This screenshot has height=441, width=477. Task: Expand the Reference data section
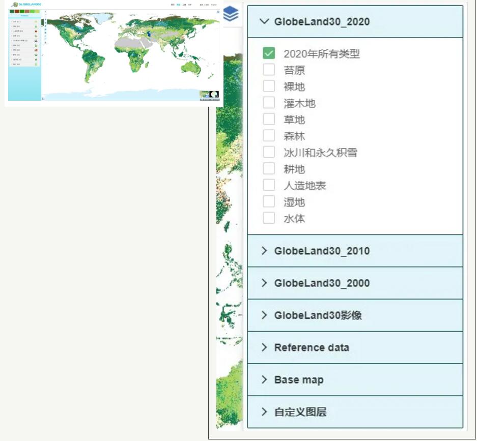(x=355, y=347)
